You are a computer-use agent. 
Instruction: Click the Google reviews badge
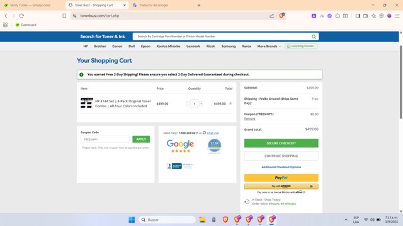point(180,146)
